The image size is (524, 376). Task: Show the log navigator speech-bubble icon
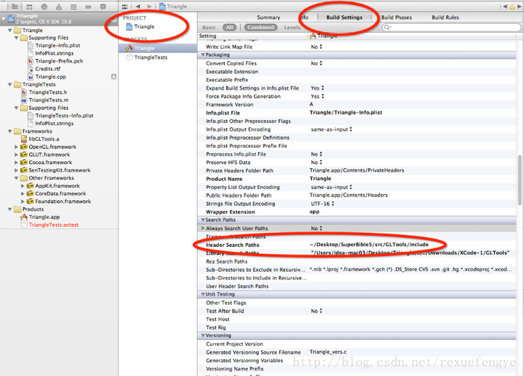click(x=103, y=6)
